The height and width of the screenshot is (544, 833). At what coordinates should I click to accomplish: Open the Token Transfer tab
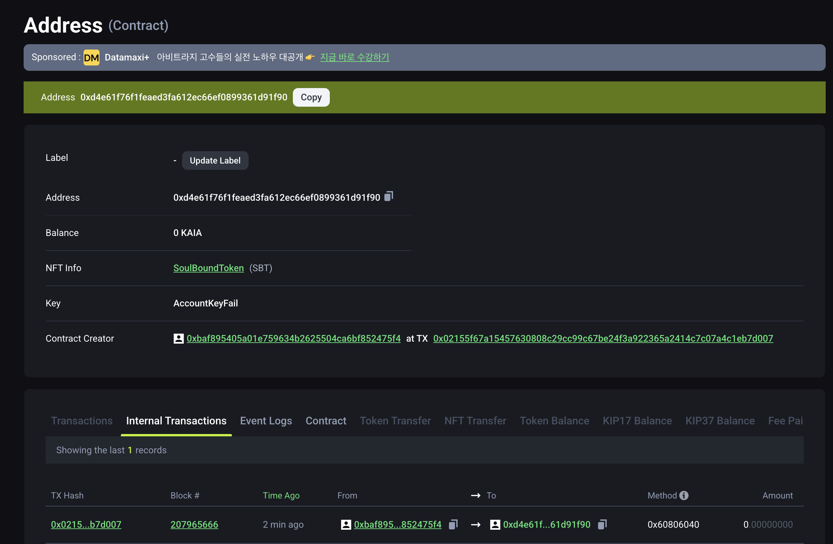click(x=395, y=421)
